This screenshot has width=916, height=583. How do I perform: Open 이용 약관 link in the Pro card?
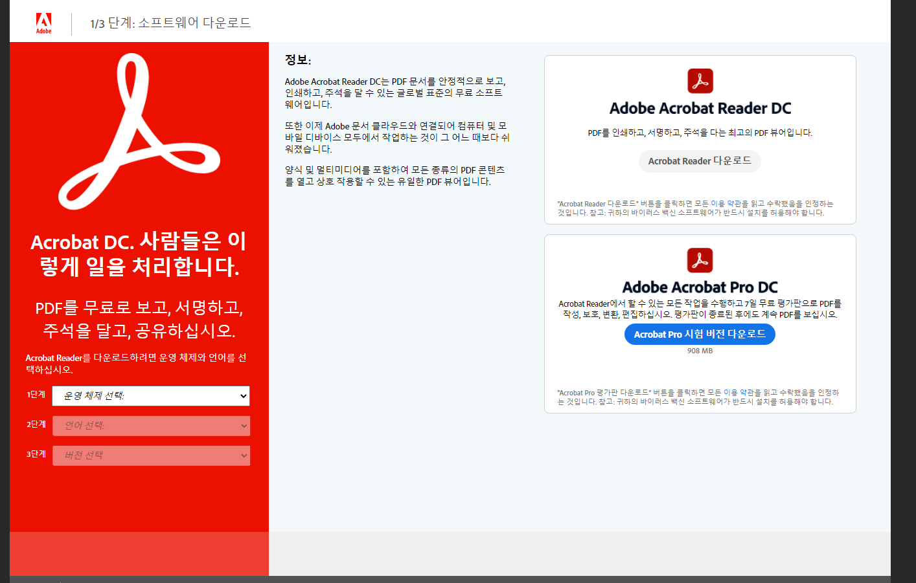tap(739, 393)
